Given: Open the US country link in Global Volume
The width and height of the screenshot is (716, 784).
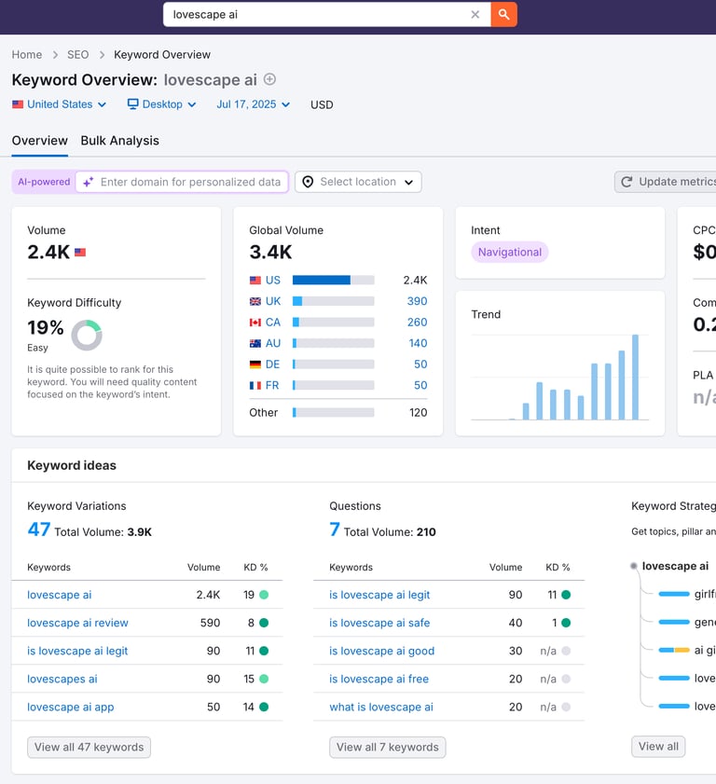Looking at the screenshot, I should 272,280.
